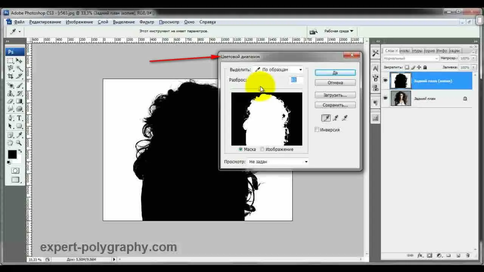Click the lock all layer icon
This screenshot has width=484, height=272.
click(425, 67)
